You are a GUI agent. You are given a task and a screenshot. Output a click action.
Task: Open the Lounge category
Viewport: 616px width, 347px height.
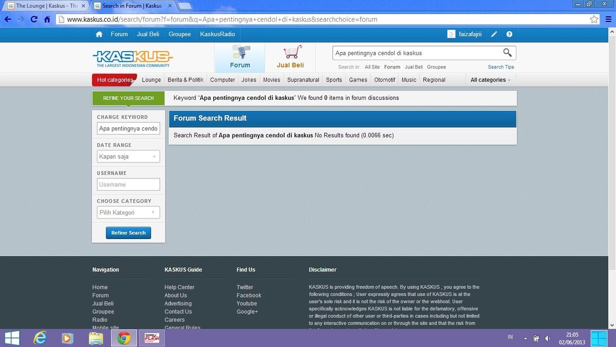pyautogui.click(x=152, y=80)
